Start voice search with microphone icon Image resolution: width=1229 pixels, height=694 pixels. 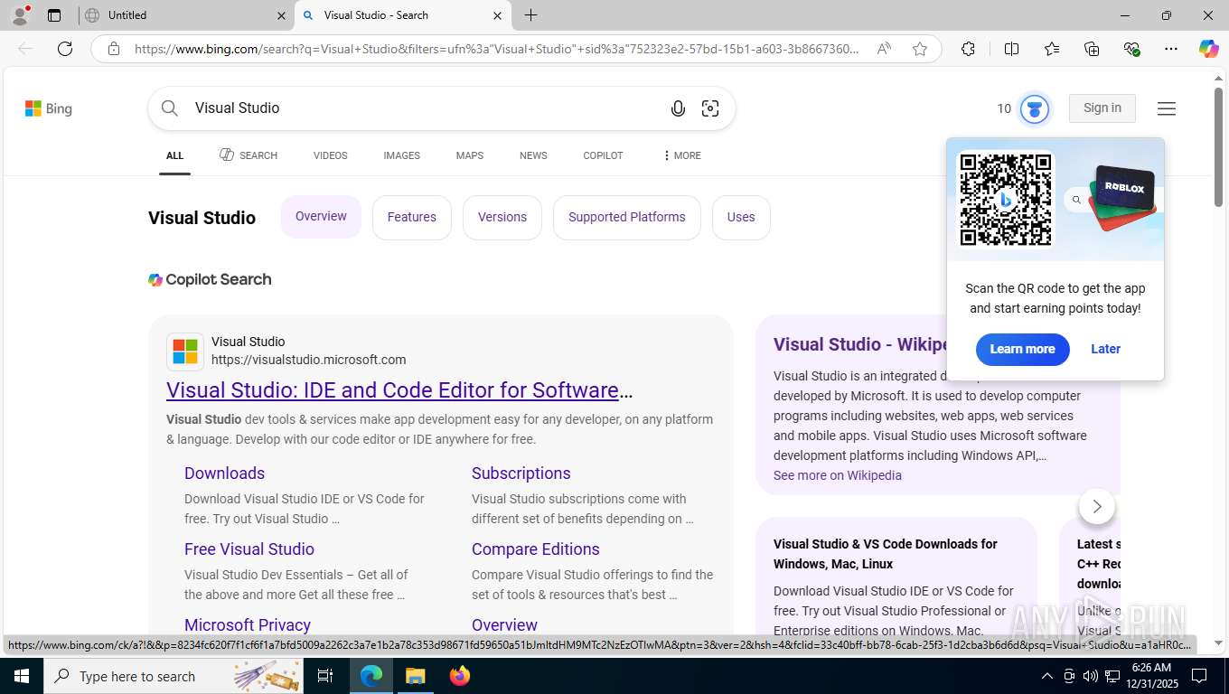click(x=678, y=108)
